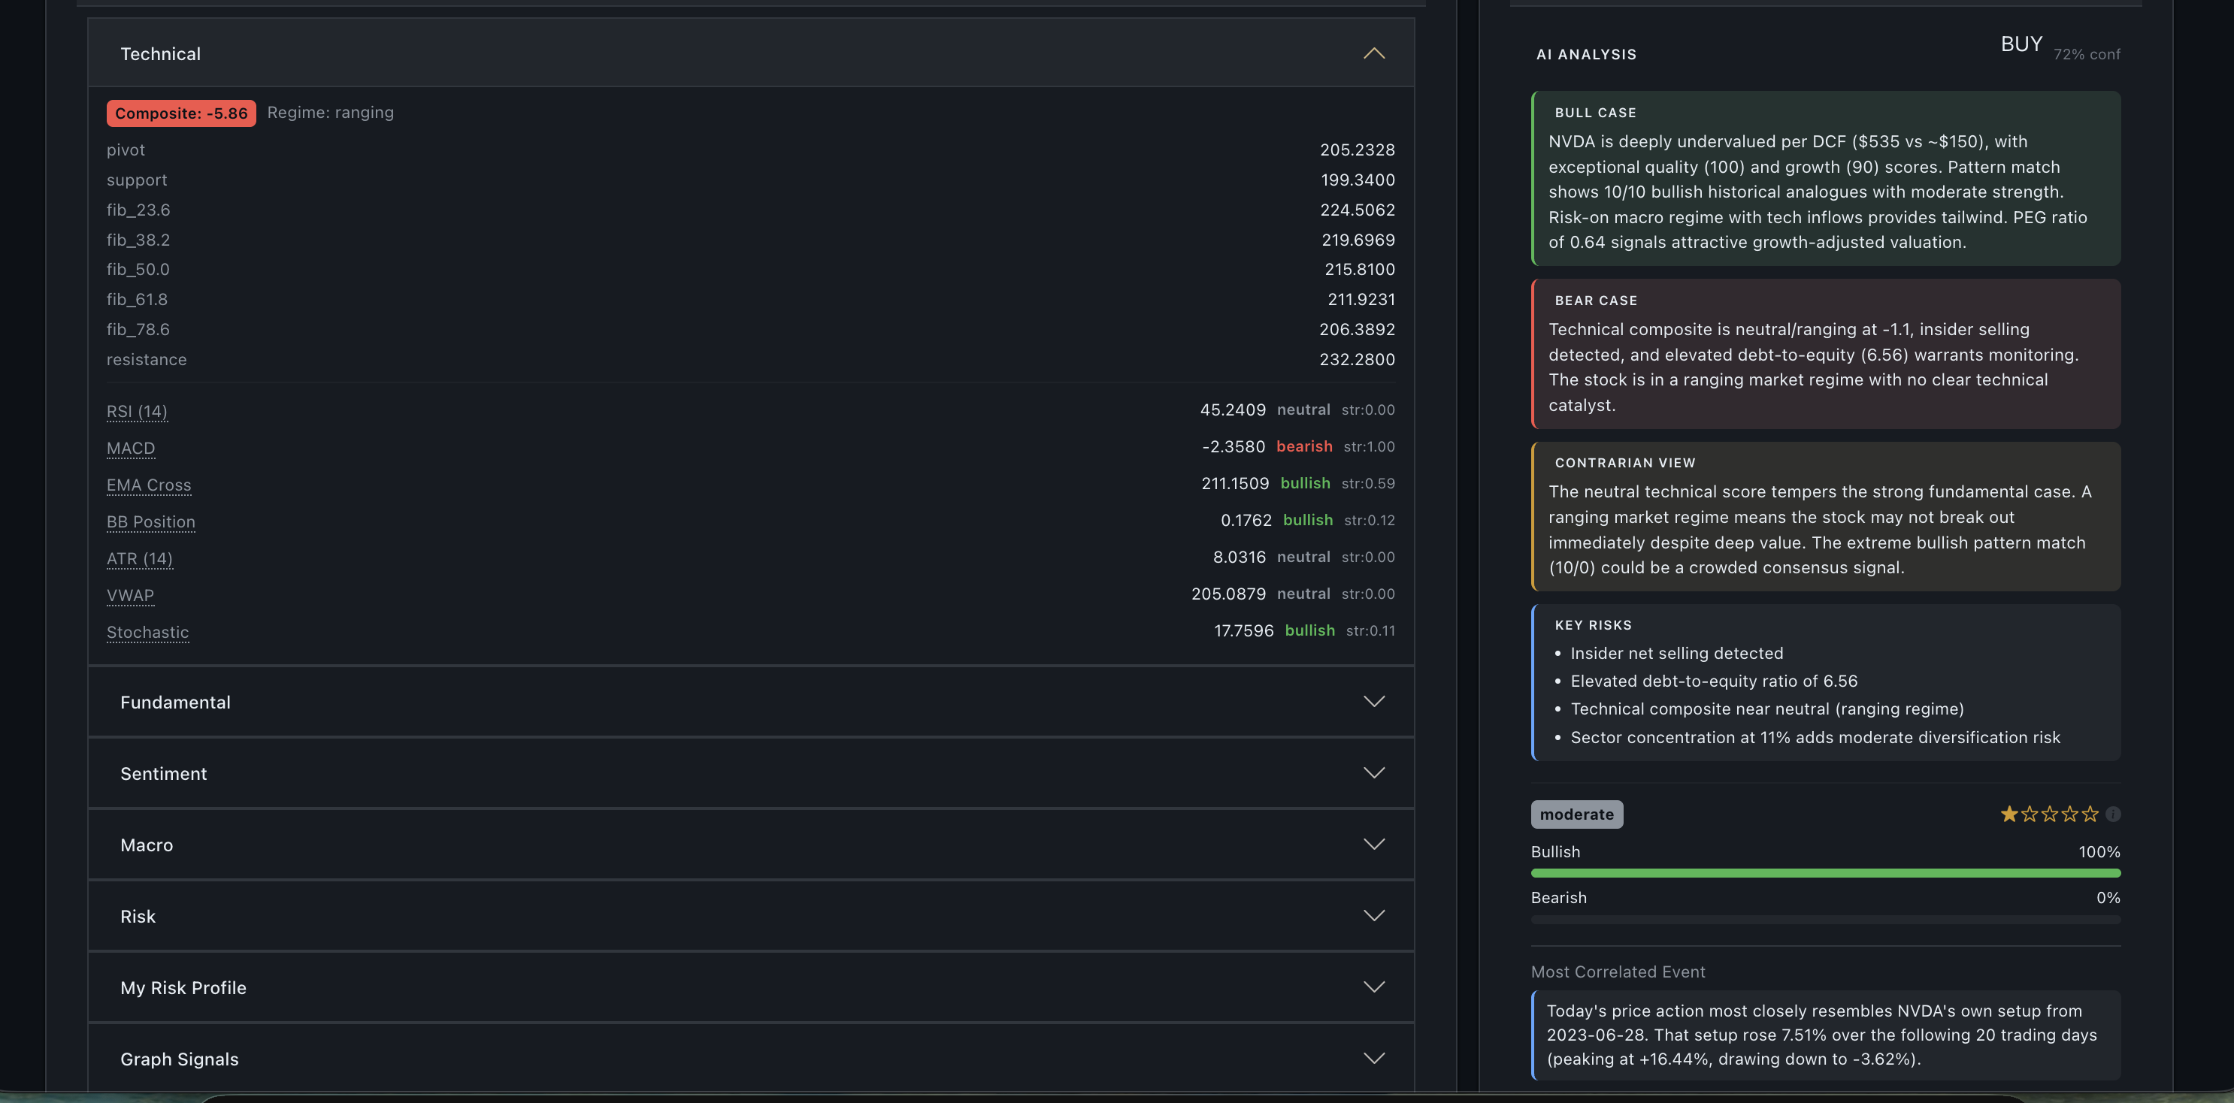Click the ATR value 8.0316
The width and height of the screenshot is (2234, 1103).
(1240, 557)
